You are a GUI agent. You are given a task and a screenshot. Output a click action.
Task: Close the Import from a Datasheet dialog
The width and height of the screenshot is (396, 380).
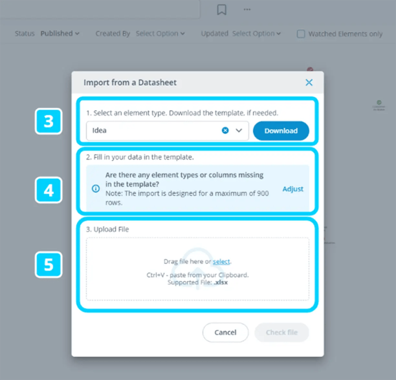point(309,82)
